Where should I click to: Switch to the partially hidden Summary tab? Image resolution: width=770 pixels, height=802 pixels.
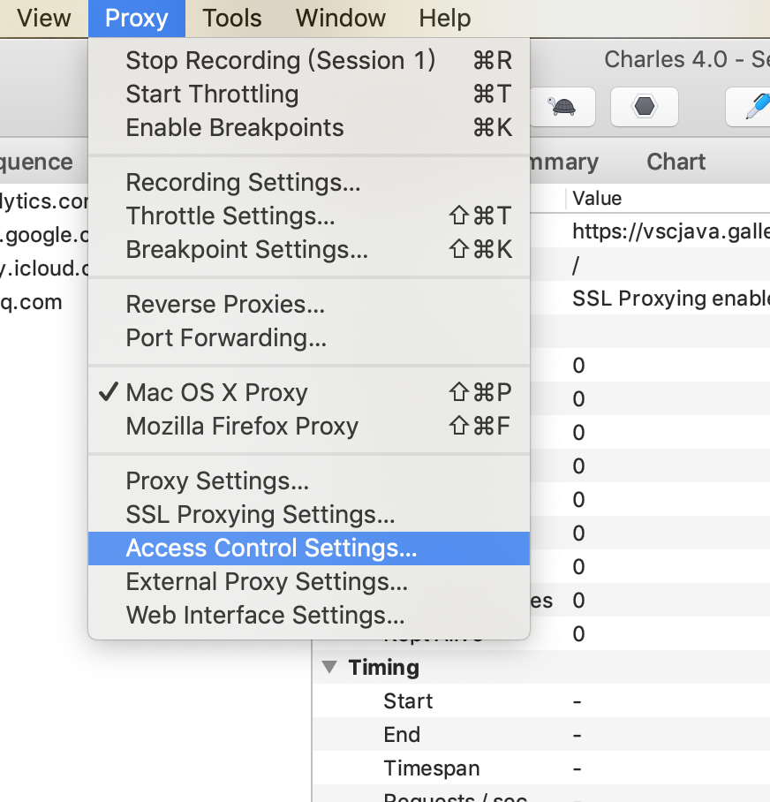(564, 162)
